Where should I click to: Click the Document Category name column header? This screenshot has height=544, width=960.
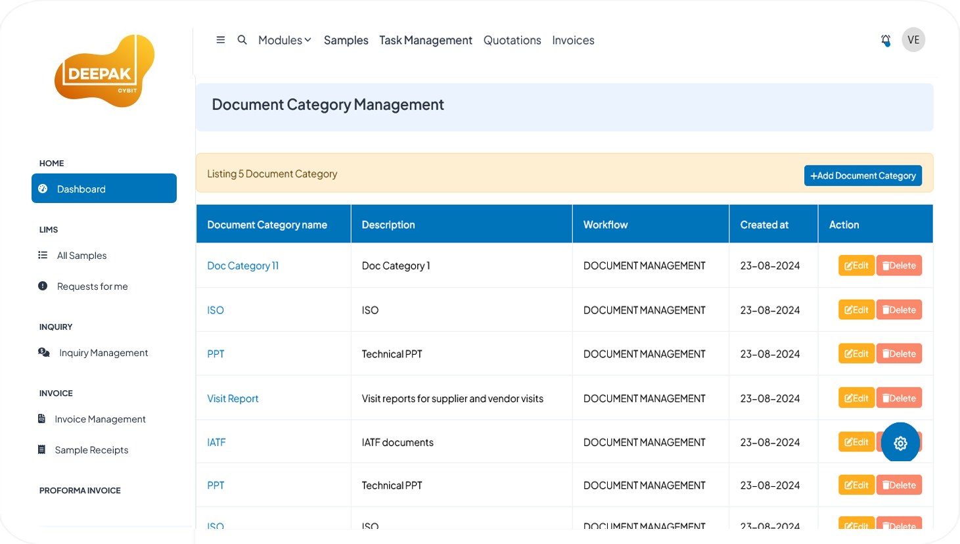(x=267, y=224)
